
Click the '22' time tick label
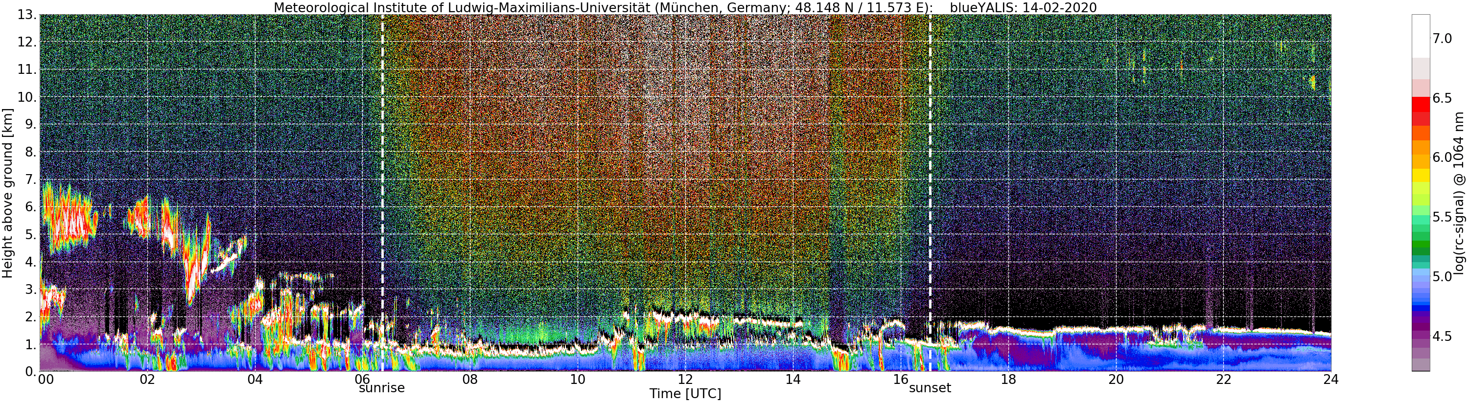[1223, 379]
